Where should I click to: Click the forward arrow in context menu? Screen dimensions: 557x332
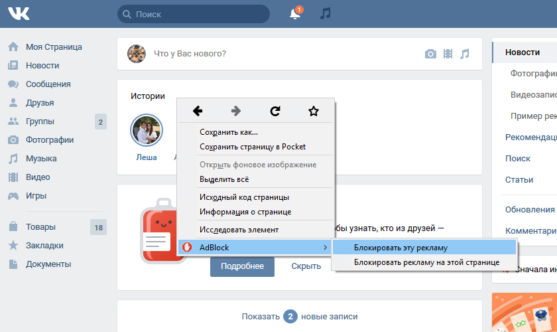click(x=236, y=111)
